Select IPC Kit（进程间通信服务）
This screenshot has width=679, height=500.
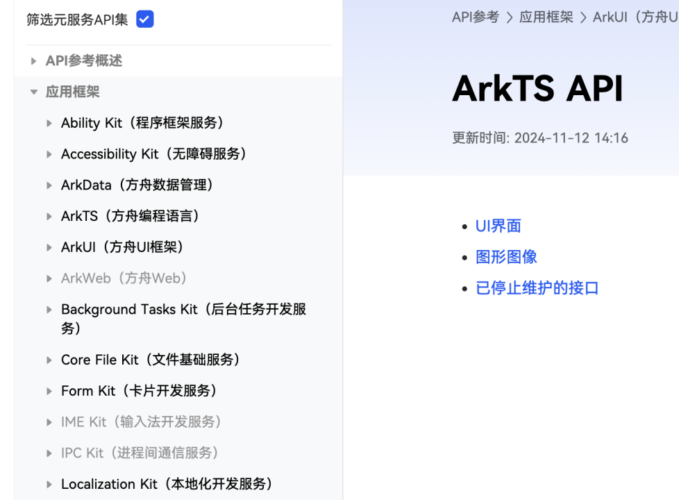tap(140, 453)
